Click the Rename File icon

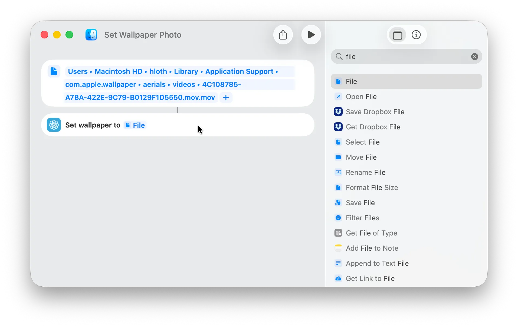338,172
